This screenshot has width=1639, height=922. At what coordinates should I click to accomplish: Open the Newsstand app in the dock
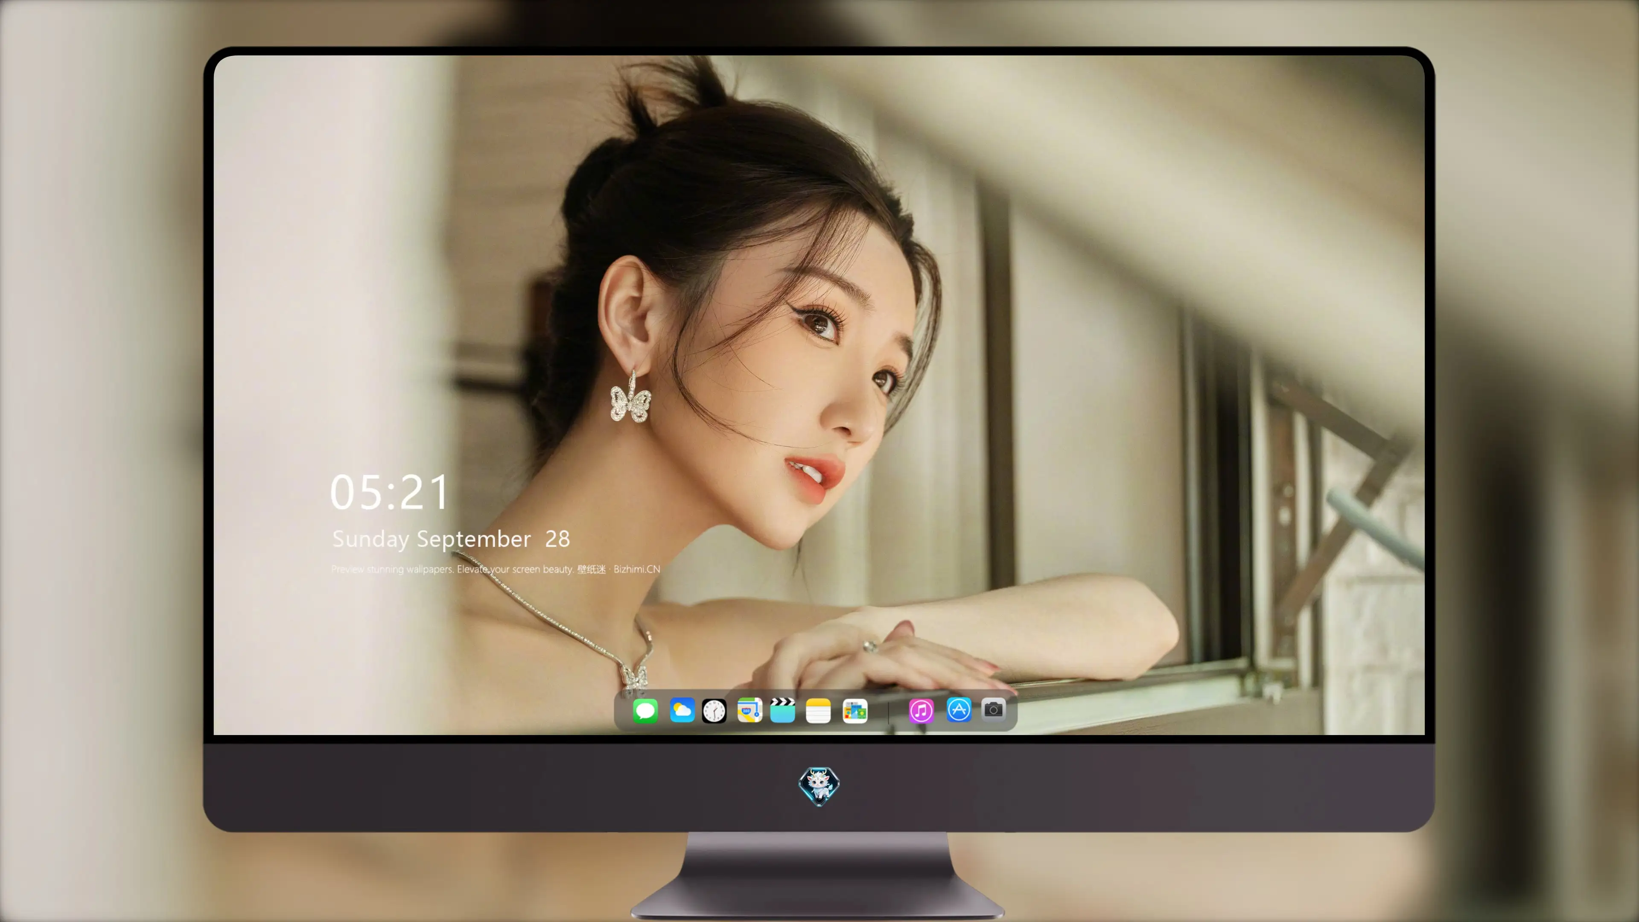(x=855, y=711)
